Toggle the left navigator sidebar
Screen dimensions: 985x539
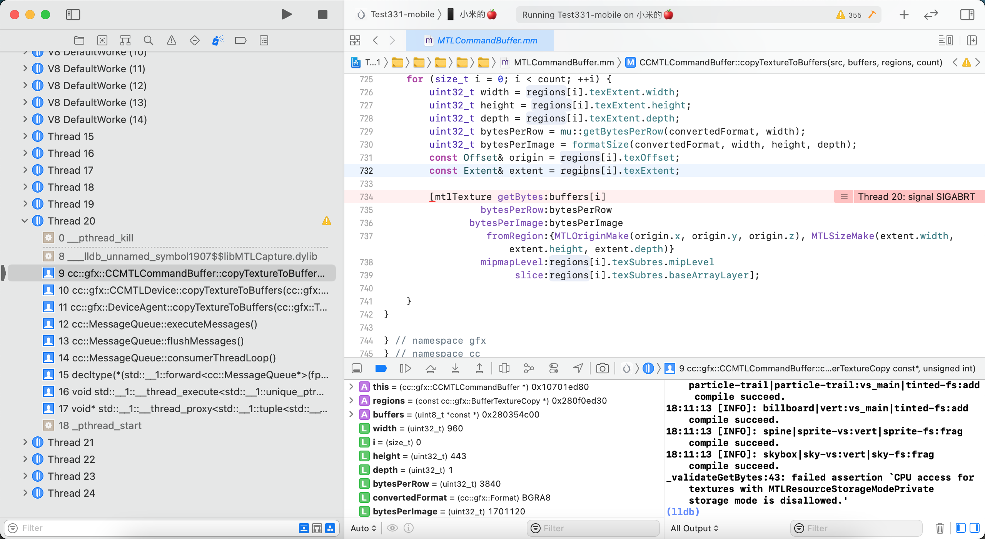point(73,15)
